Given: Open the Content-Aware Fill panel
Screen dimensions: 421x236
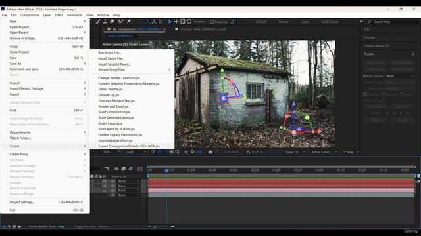Looking at the screenshot, I should pyautogui.click(x=377, y=46).
